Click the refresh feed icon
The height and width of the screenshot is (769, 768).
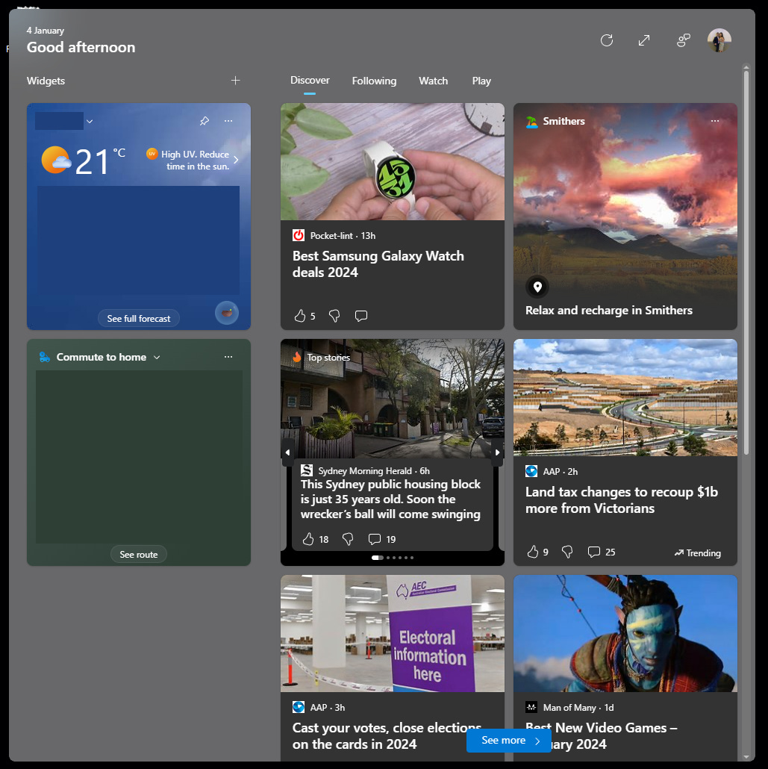(607, 40)
